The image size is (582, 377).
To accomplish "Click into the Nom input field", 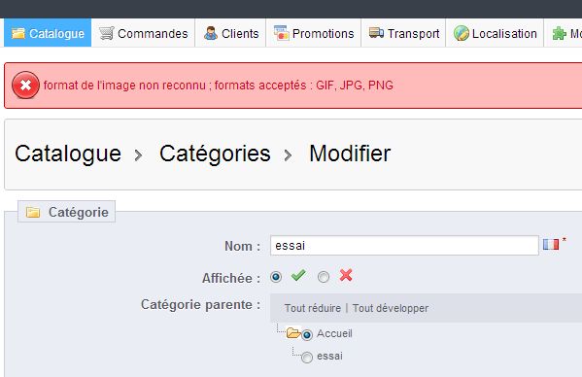I will 404,245.
